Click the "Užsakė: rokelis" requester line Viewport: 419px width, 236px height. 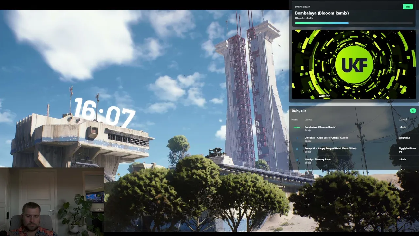pos(304,18)
